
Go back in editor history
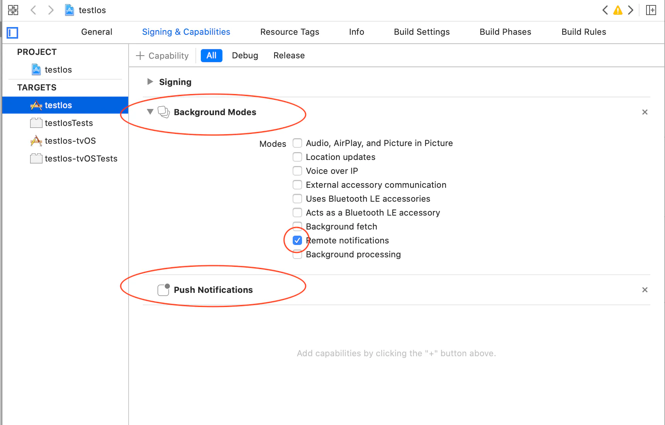coord(34,10)
